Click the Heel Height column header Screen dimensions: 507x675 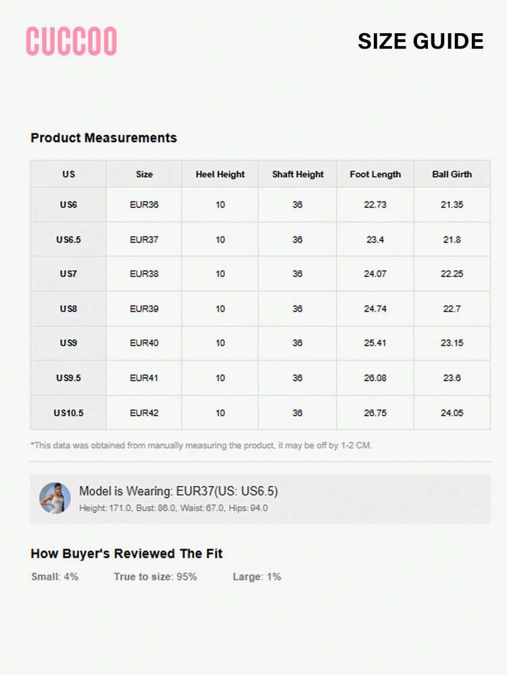(220, 174)
